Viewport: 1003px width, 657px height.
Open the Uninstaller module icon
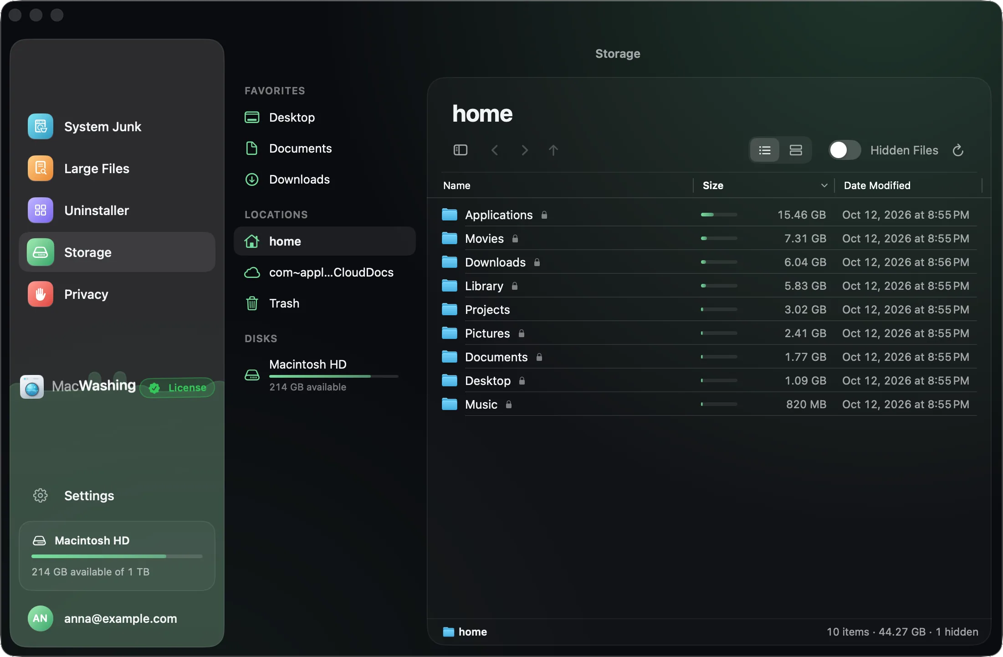click(41, 210)
